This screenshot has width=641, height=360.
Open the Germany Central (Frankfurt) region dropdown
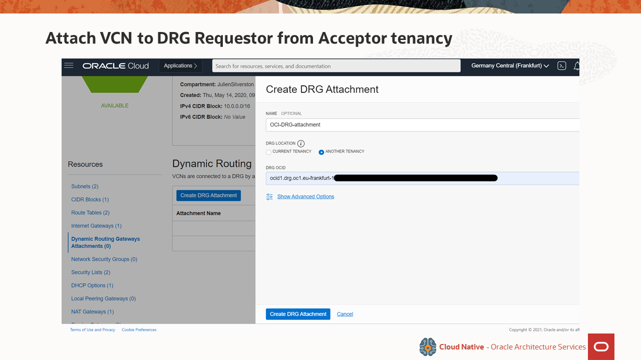510,66
